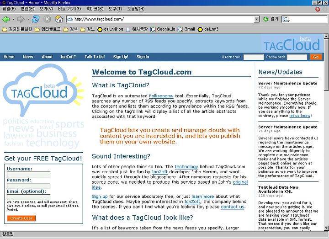Image resolution: width=329 pixels, height=239 pixels.
Task: Click IonZoft? in site navigation
Action: [69, 57]
